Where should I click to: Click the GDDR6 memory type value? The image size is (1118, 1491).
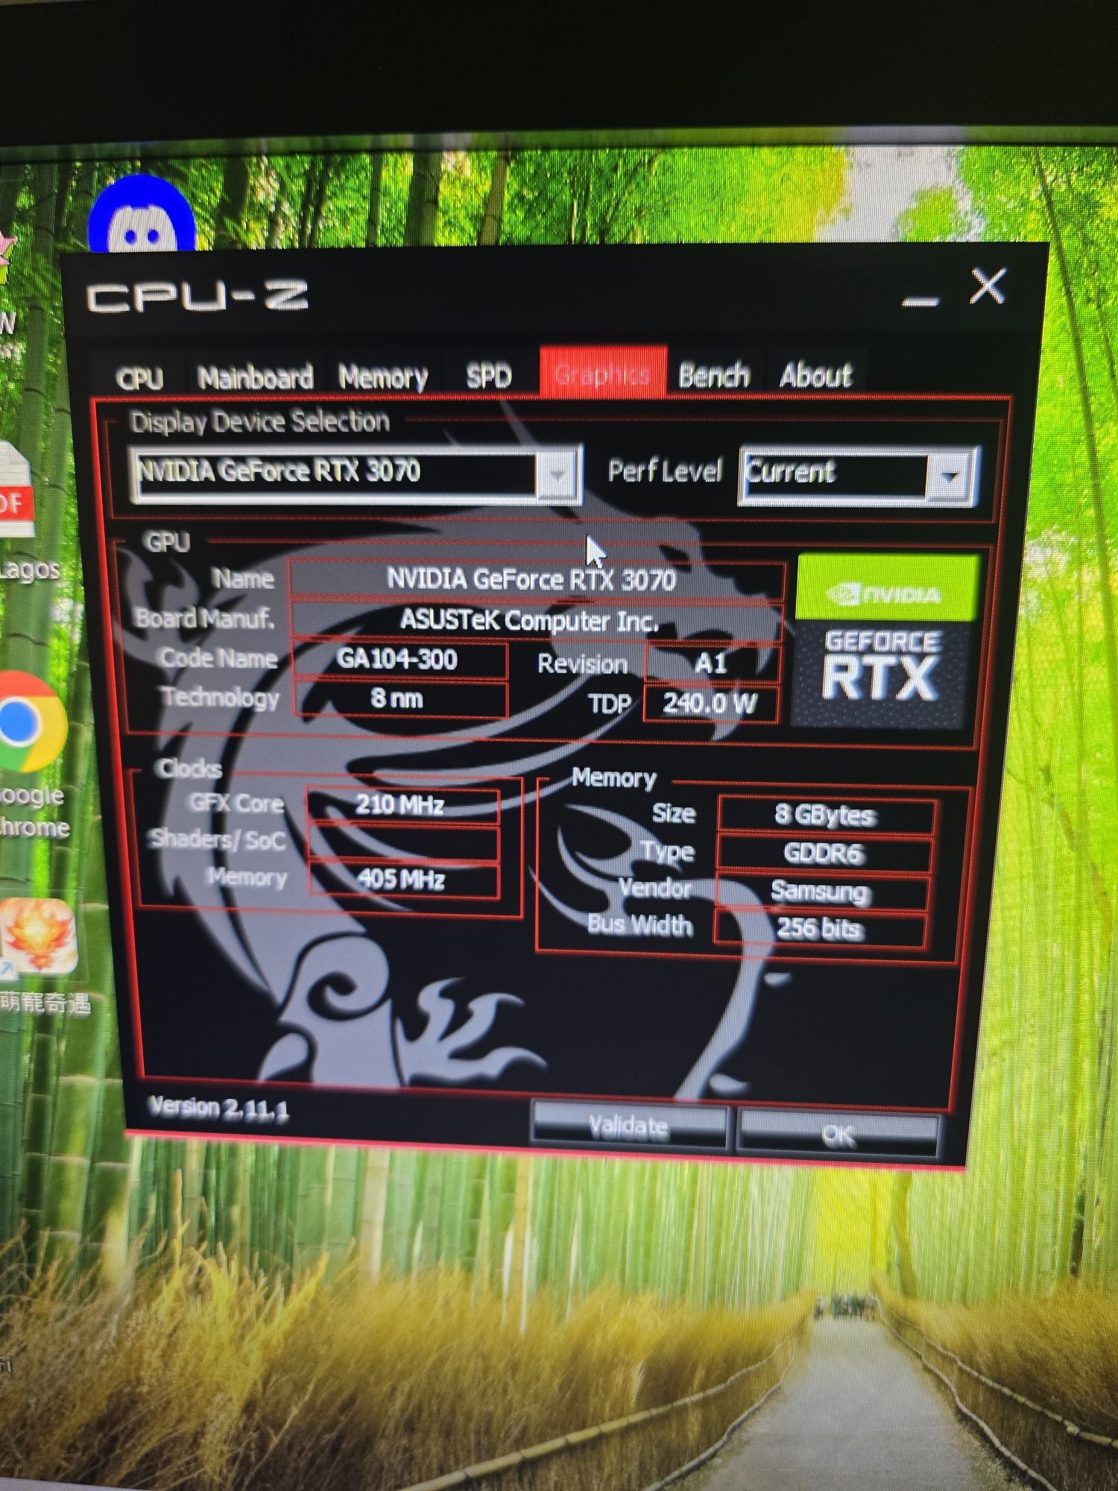click(x=823, y=853)
